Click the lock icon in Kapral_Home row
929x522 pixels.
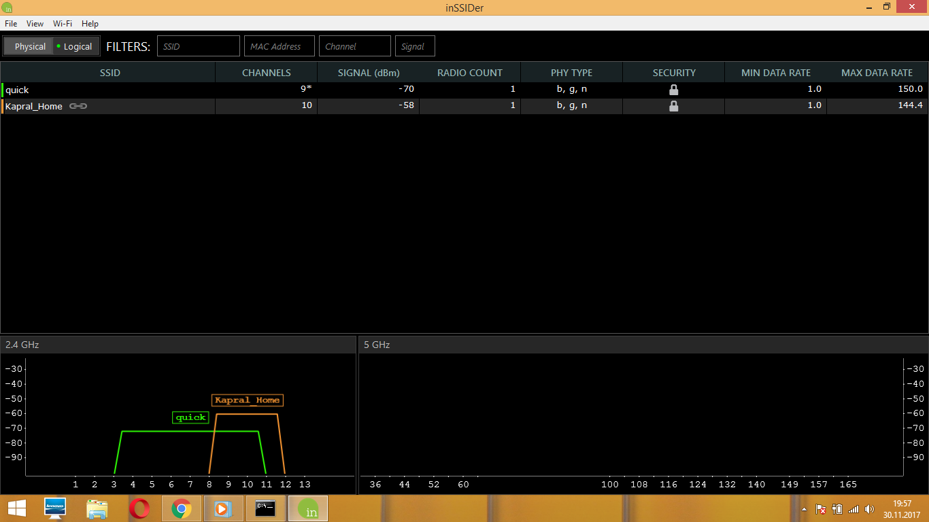click(673, 106)
